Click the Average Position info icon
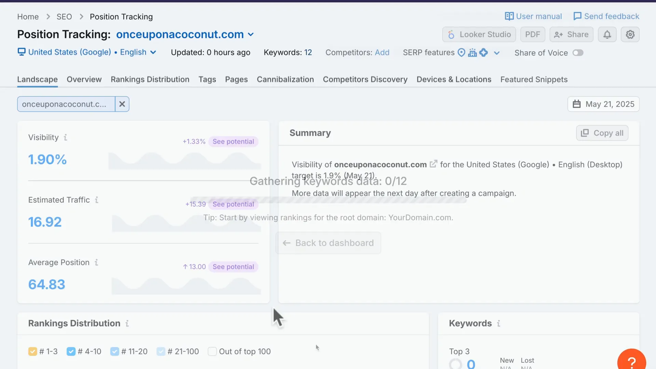The height and width of the screenshot is (369, 656). pyautogui.click(x=96, y=262)
